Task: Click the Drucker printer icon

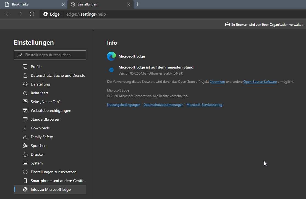Action: pyautogui.click(x=25, y=154)
